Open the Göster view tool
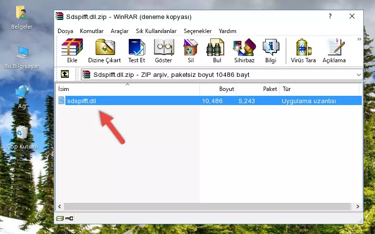The image size is (375, 234). tap(163, 51)
